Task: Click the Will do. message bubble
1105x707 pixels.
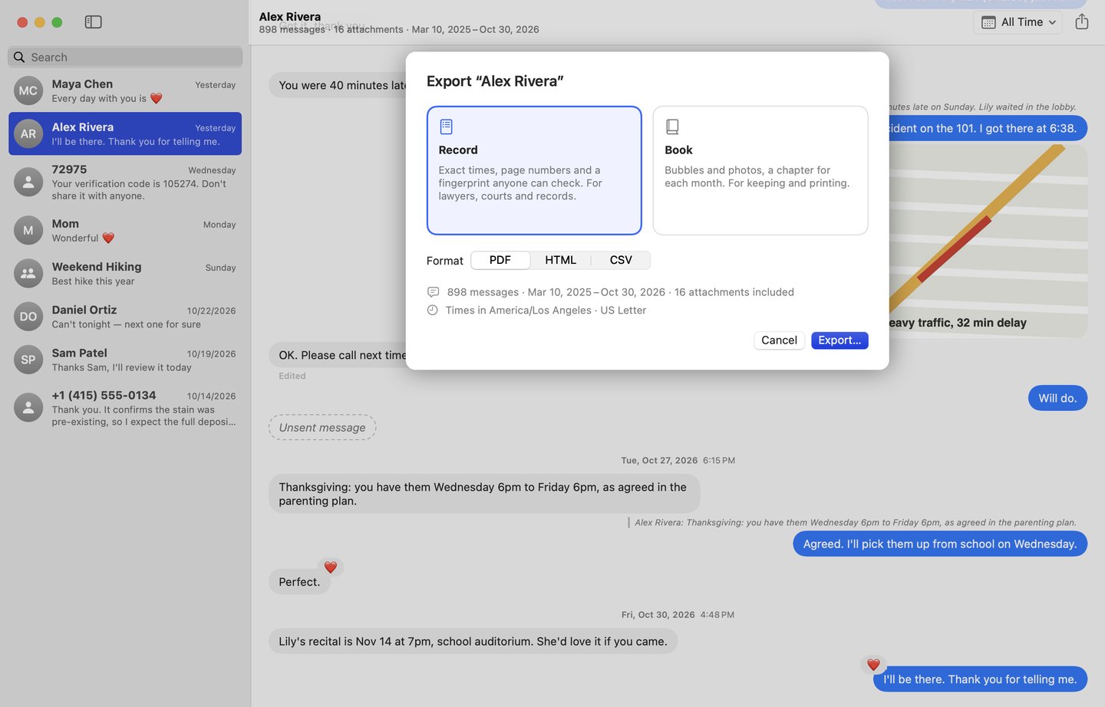Action: click(1057, 398)
